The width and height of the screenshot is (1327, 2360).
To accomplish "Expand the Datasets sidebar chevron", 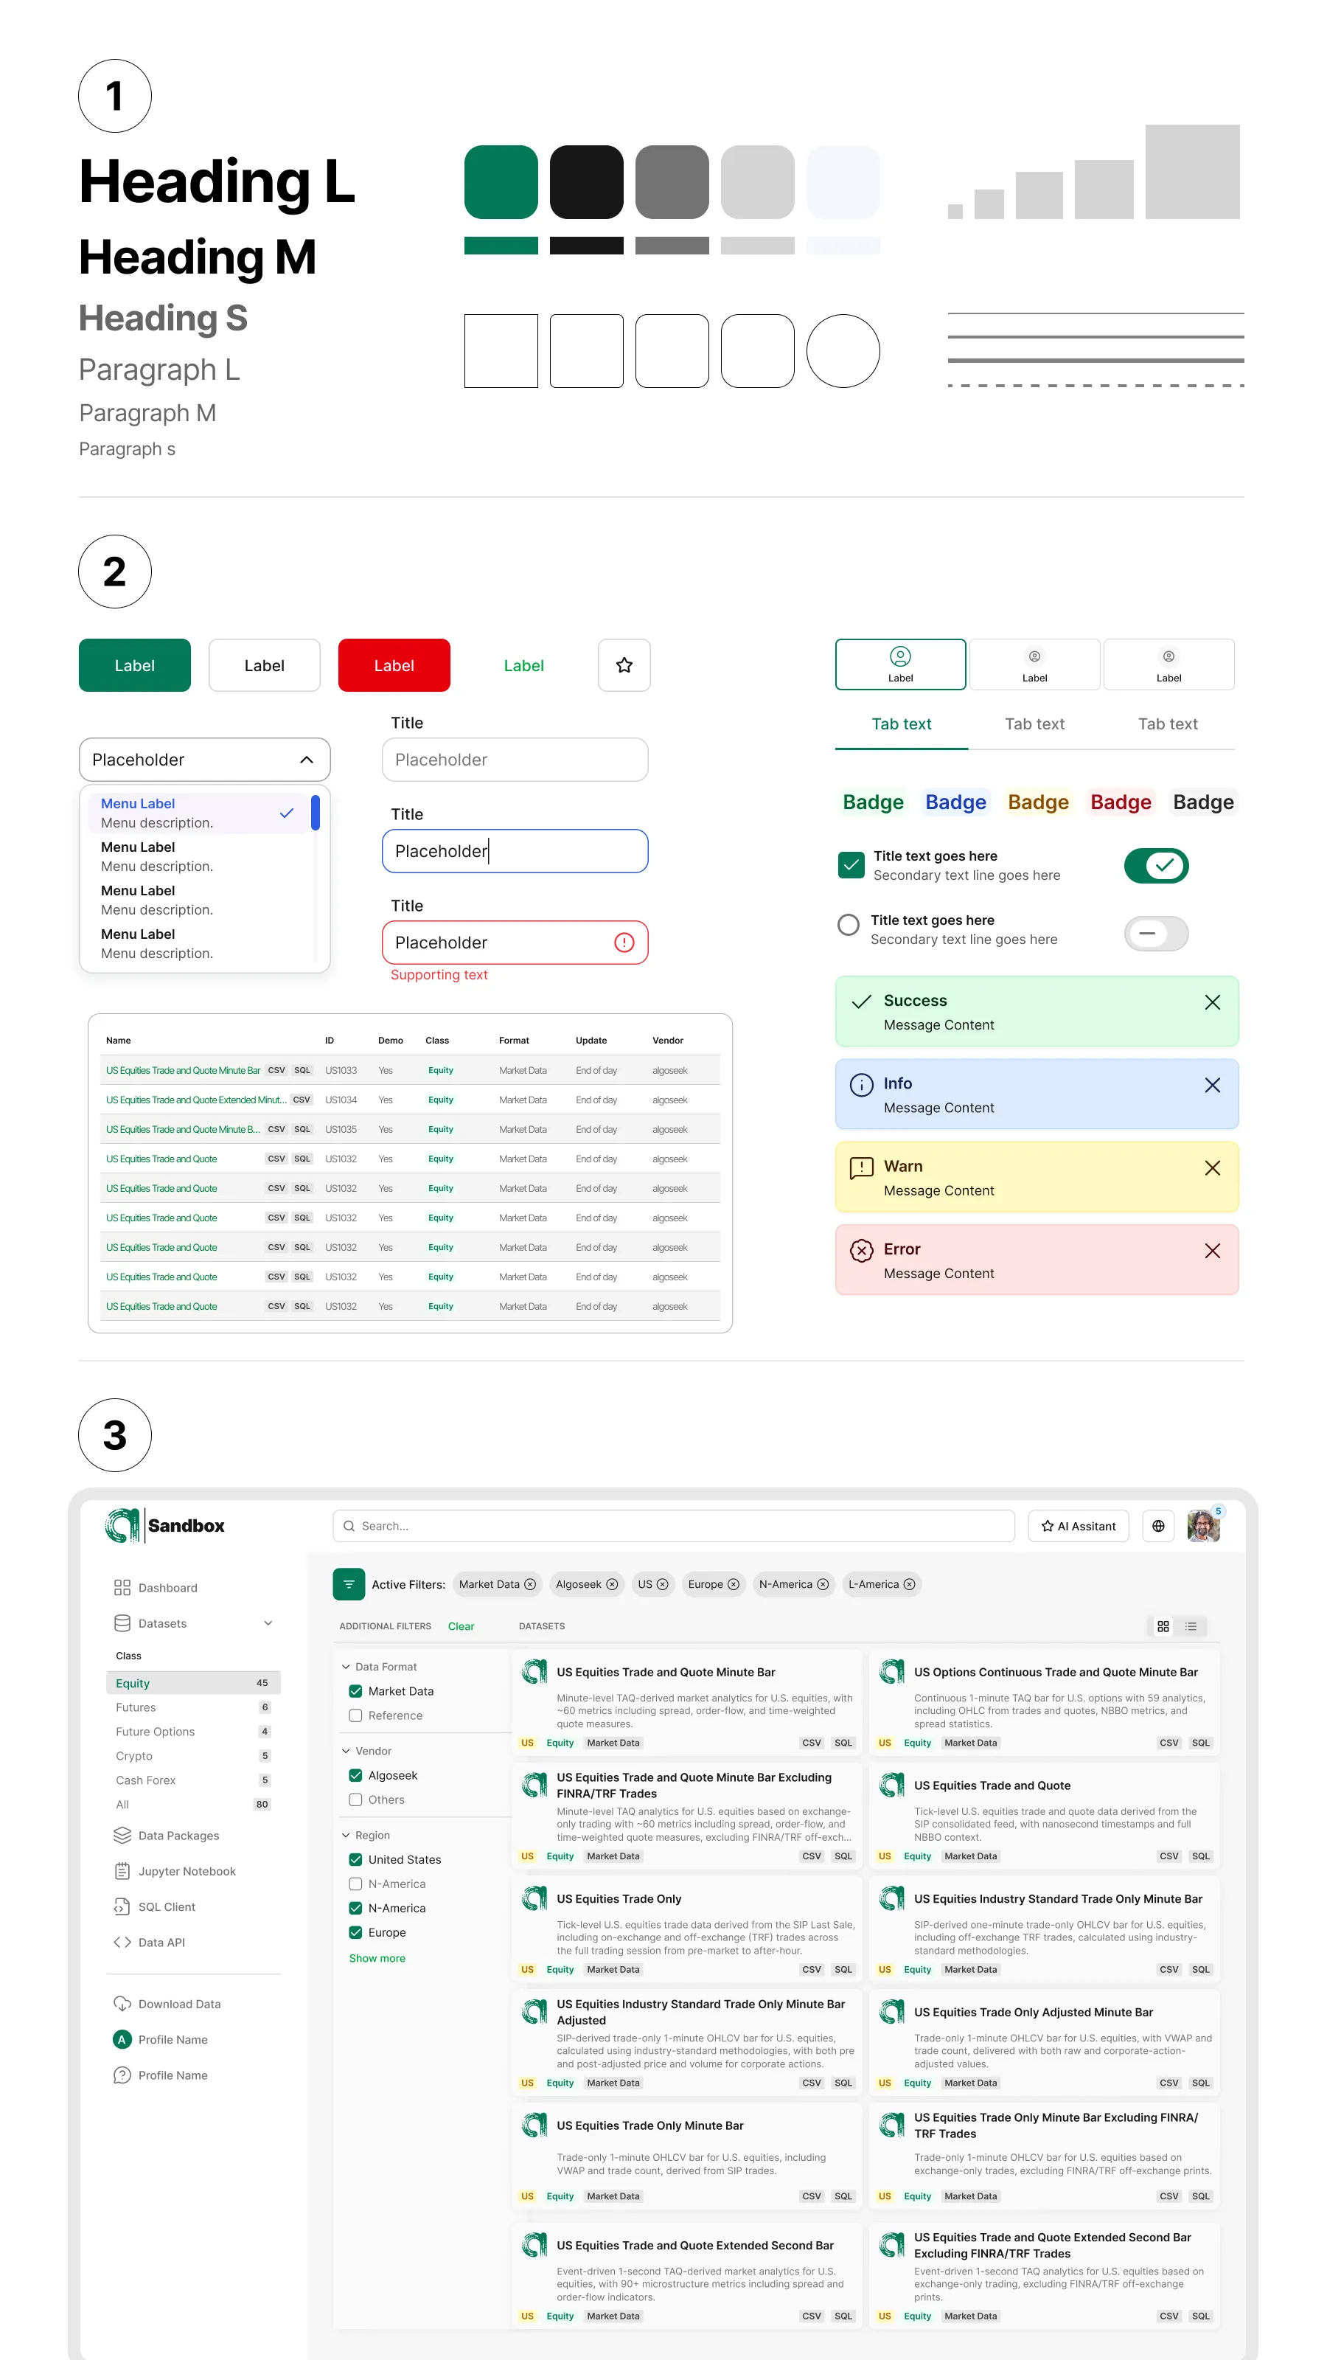I will (x=268, y=1623).
